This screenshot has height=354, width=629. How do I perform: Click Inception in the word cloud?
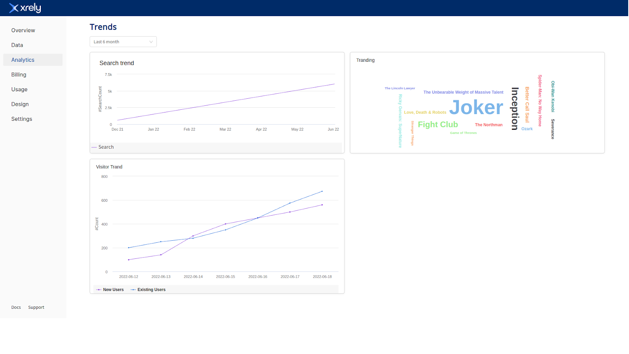(x=515, y=109)
